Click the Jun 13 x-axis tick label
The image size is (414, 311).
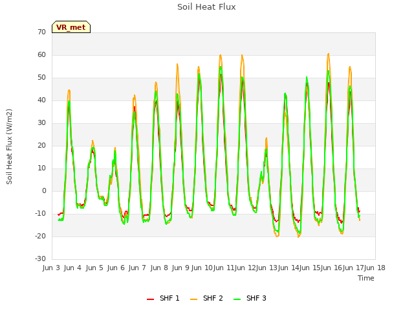pyautogui.click(x=267, y=268)
